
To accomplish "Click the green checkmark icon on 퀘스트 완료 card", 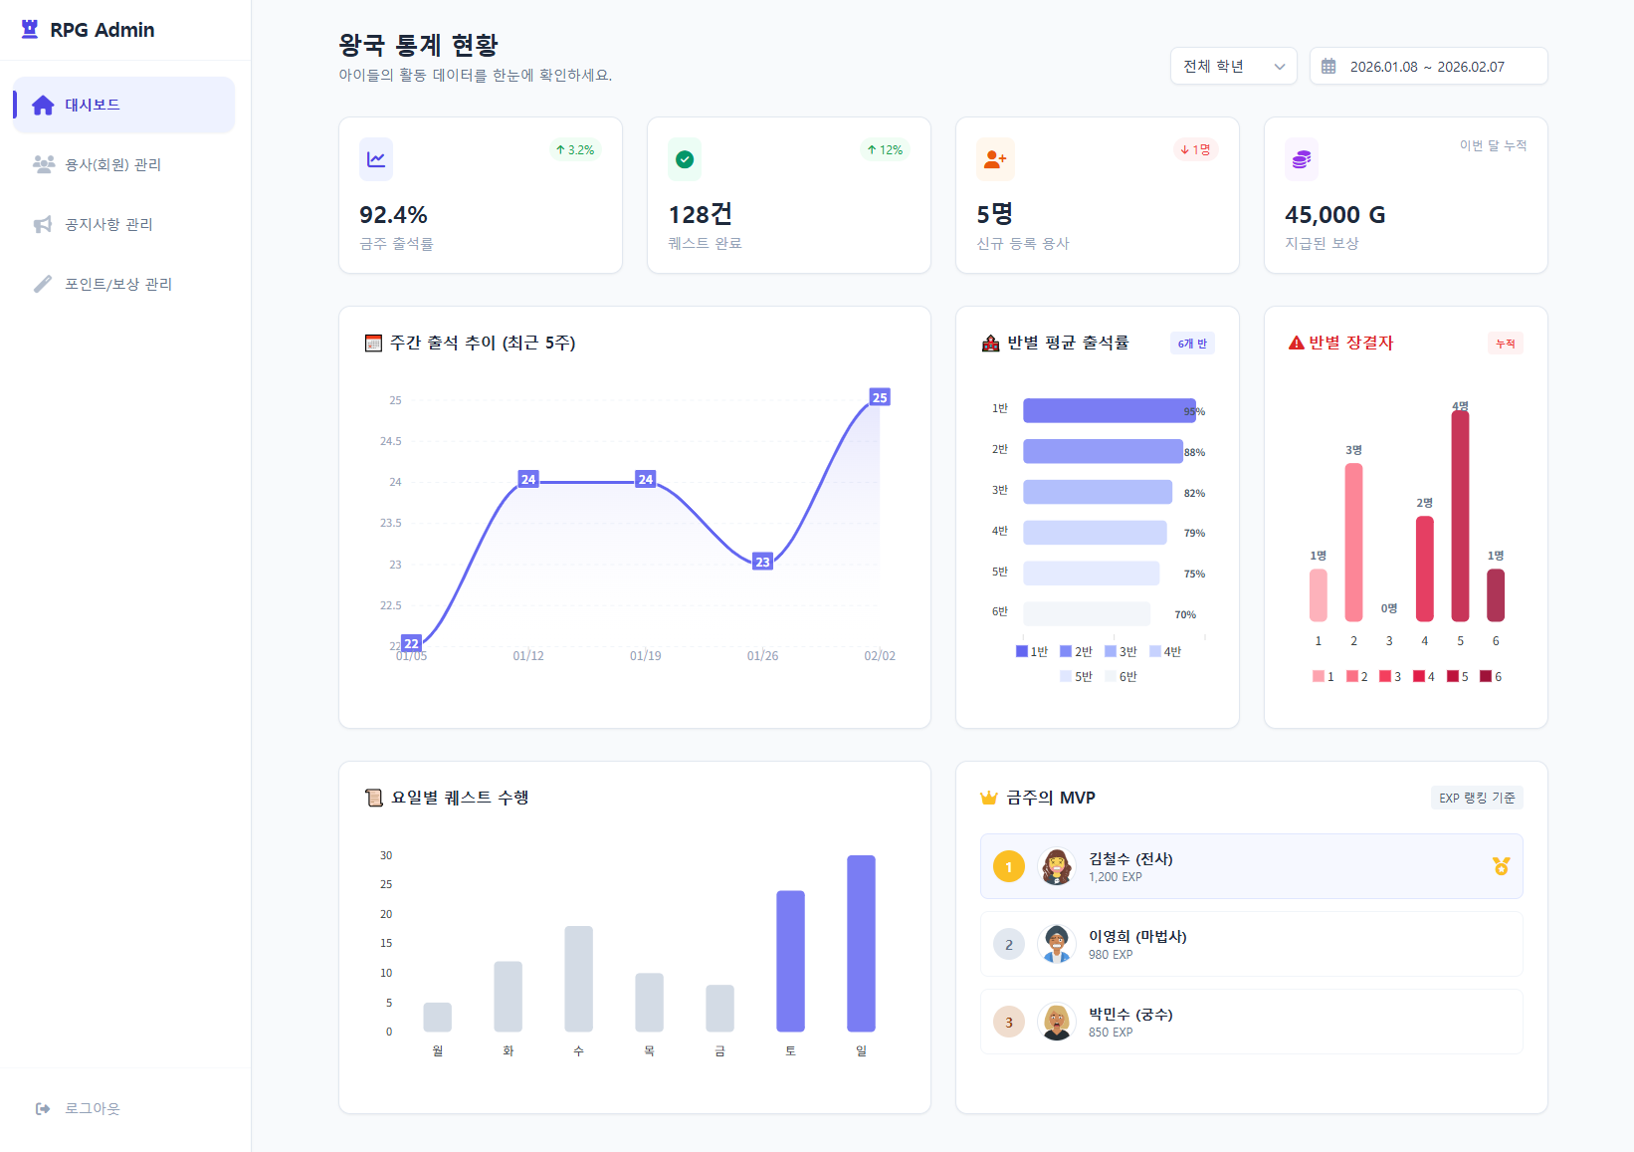I will click(x=685, y=158).
